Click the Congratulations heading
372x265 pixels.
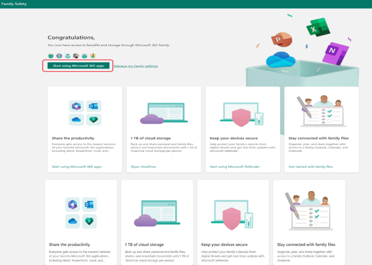[x=71, y=38]
